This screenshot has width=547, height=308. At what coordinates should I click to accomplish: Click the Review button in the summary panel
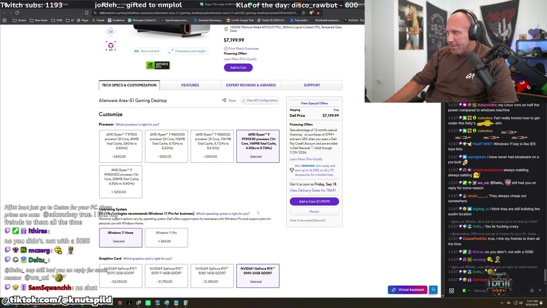[x=314, y=212]
